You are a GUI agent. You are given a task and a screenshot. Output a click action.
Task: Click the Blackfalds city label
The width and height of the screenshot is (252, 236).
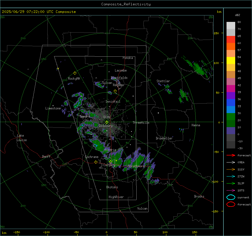[119, 78]
